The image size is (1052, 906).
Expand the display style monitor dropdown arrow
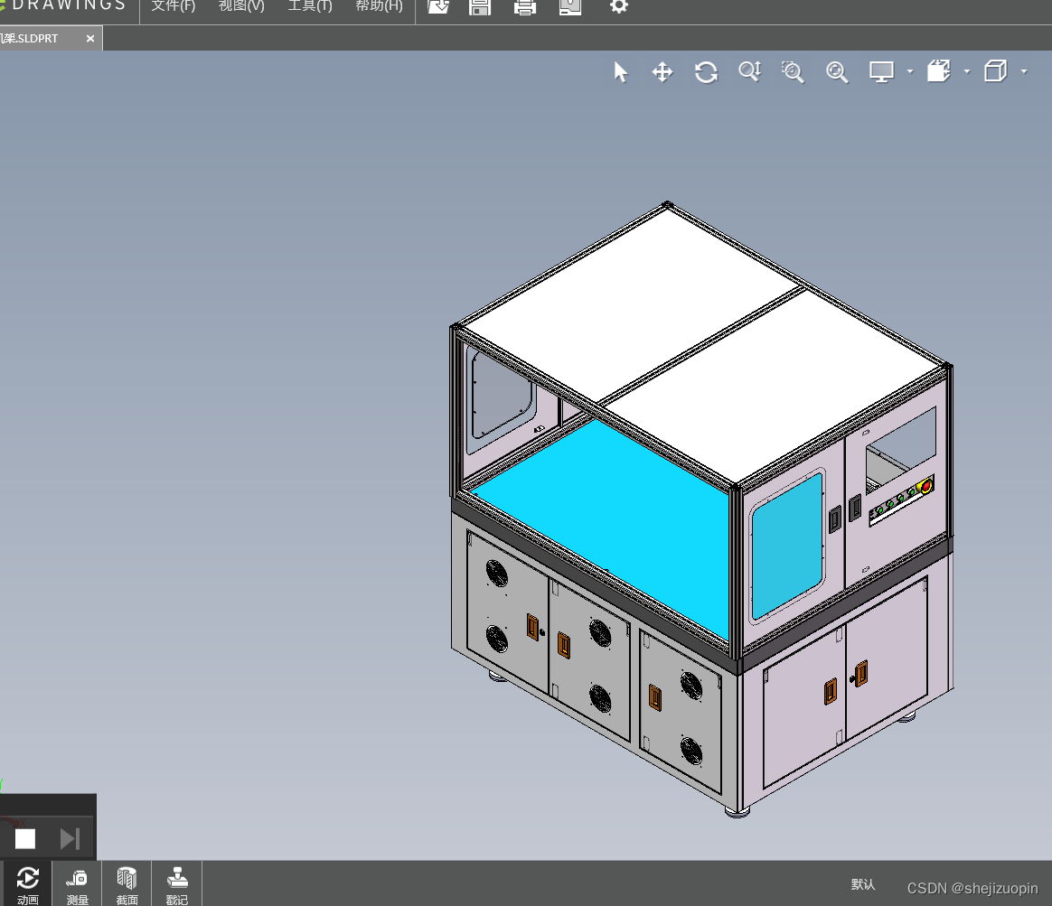click(x=910, y=71)
